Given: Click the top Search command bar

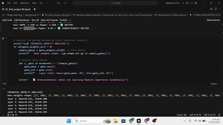Looking at the screenshot, I should [116, 3].
